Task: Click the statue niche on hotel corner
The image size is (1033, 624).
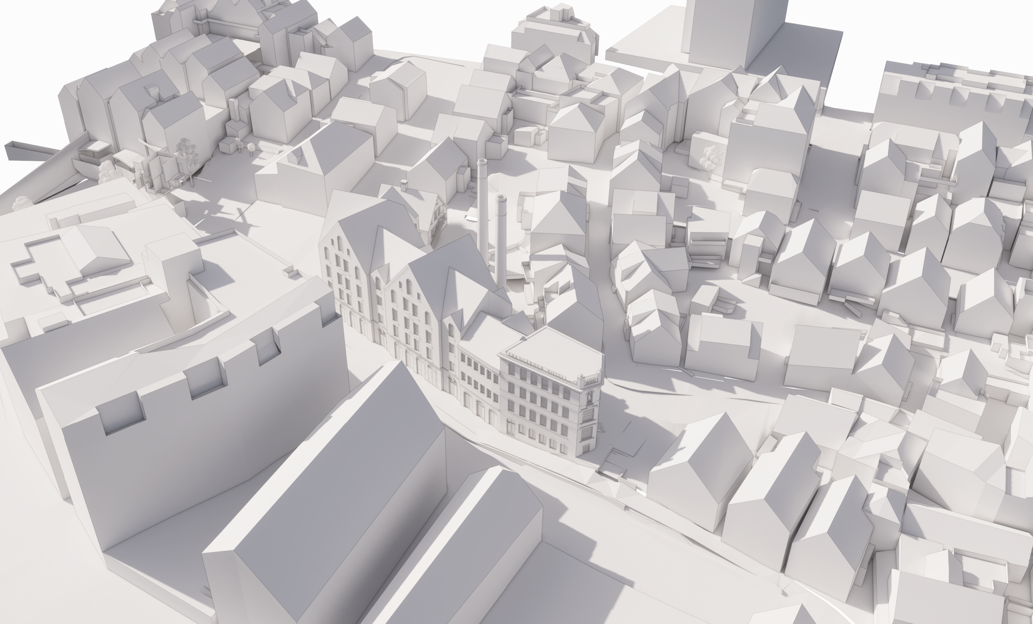Action: (590, 397)
